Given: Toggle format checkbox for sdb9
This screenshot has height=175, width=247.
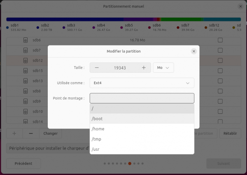Looking at the screenshot, I should [220, 101].
